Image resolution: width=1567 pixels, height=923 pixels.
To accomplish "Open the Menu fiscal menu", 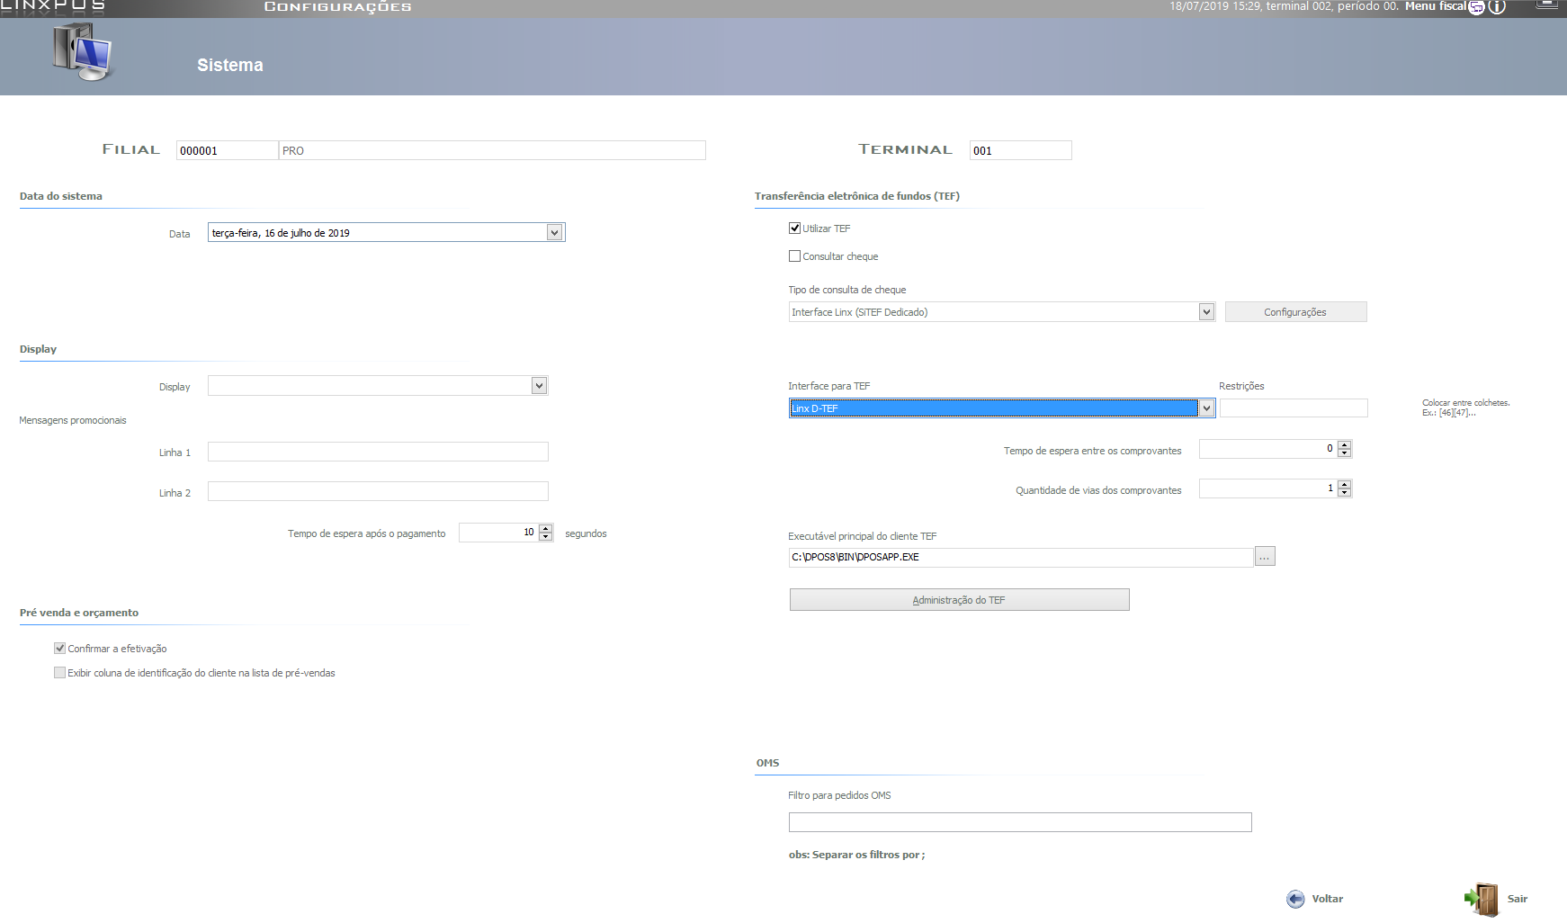I will click(x=1436, y=6).
